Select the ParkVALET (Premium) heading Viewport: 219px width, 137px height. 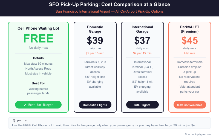(x=190, y=29)
